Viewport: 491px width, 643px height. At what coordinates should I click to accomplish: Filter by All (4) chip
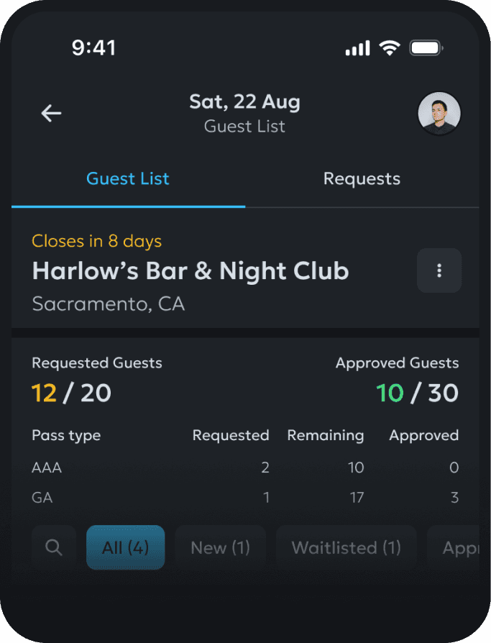pos(125,547)
